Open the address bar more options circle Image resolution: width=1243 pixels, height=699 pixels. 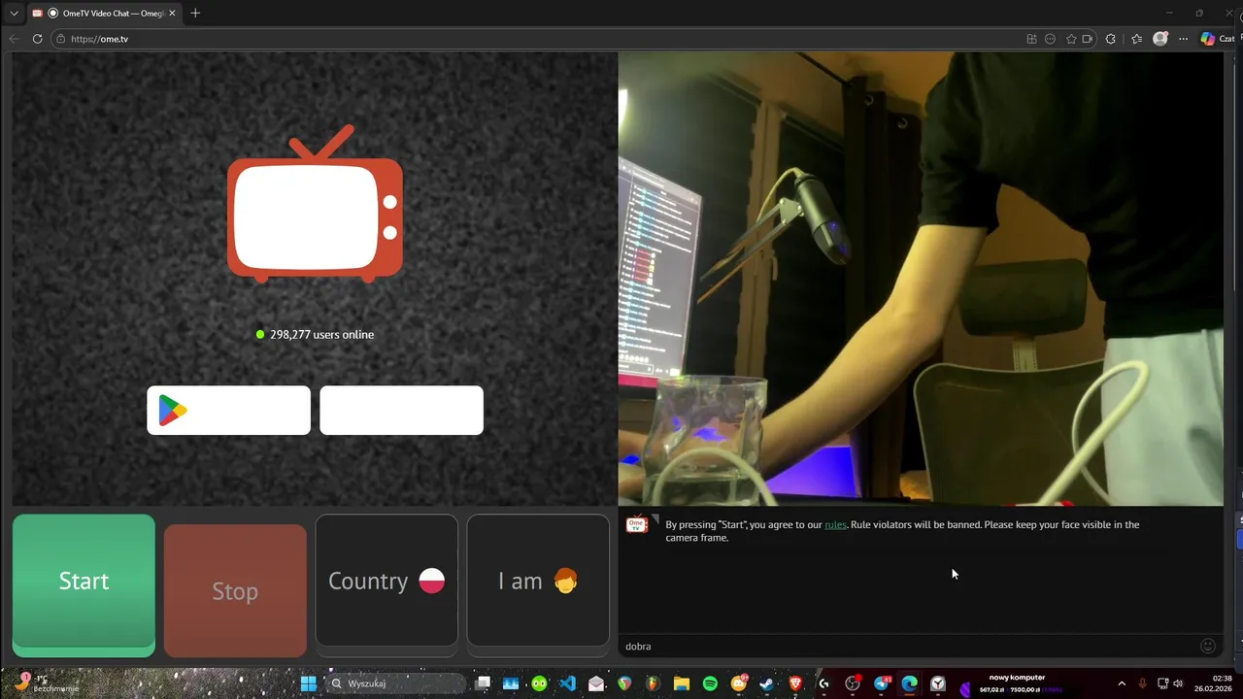click(1050, 39)
